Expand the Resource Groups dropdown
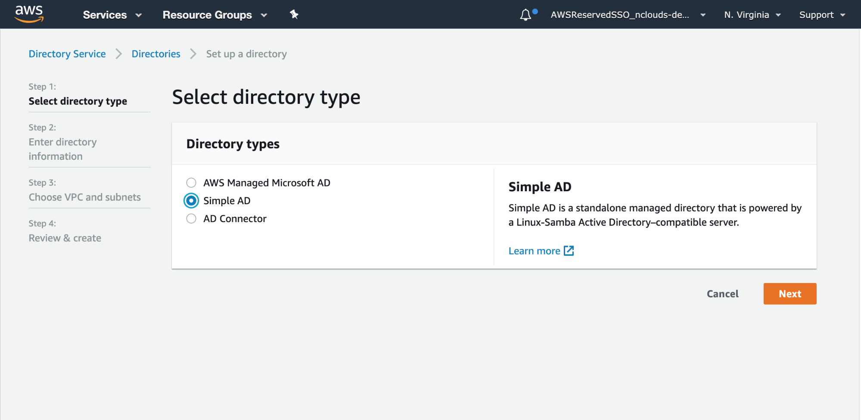Image resolution: width=861 pixels, height=420 pixels. click(x=215, y=15)
